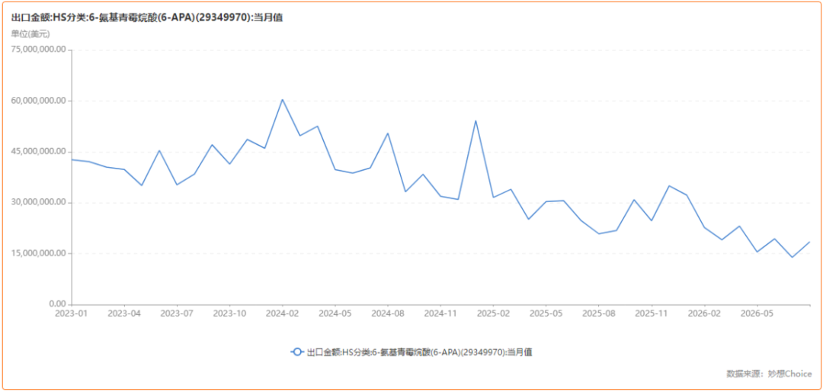Click x-axis label 2024-05
Screen dimensions: 823x392
[335, 313]
